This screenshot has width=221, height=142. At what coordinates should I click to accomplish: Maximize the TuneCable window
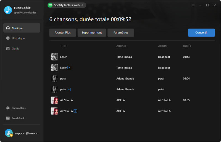click(x=207, y=5)
